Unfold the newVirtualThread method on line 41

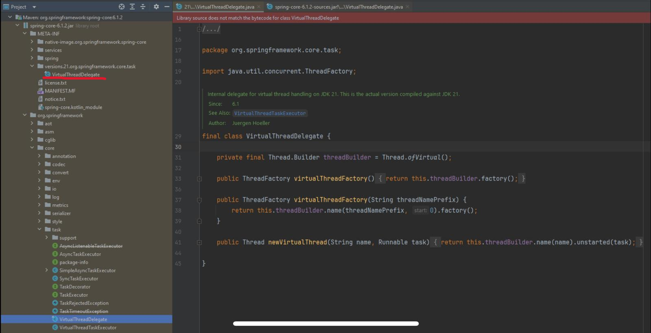point(199,242)
